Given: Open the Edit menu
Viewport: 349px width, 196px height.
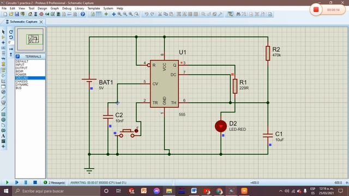Looking at the screenshot, I should click(x=13, y=9).
